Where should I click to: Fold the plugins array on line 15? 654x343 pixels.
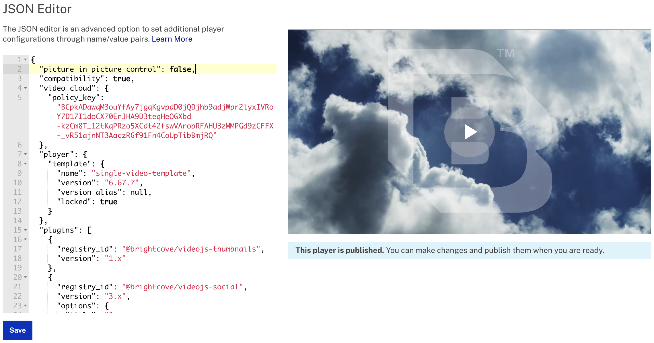[26, 230]
